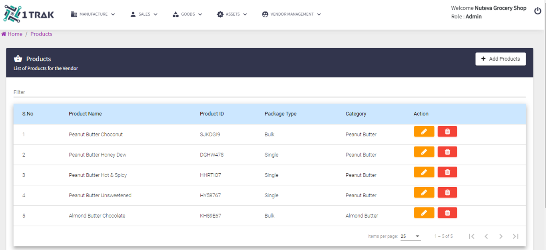546x250 pixels.
Task: Open the Items per page dropdown
Action: pos(410,236)
